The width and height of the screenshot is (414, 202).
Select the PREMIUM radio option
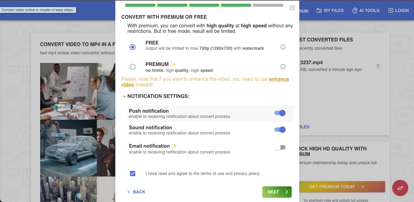(132, 67)
